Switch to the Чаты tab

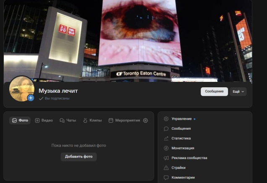(x=68, y=120)
